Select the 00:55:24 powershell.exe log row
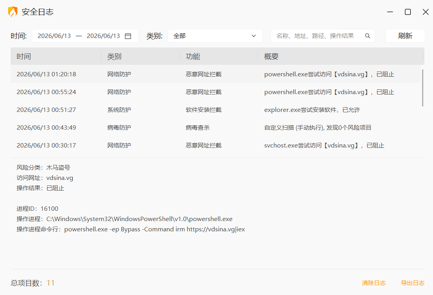 (x=216, y=92)
